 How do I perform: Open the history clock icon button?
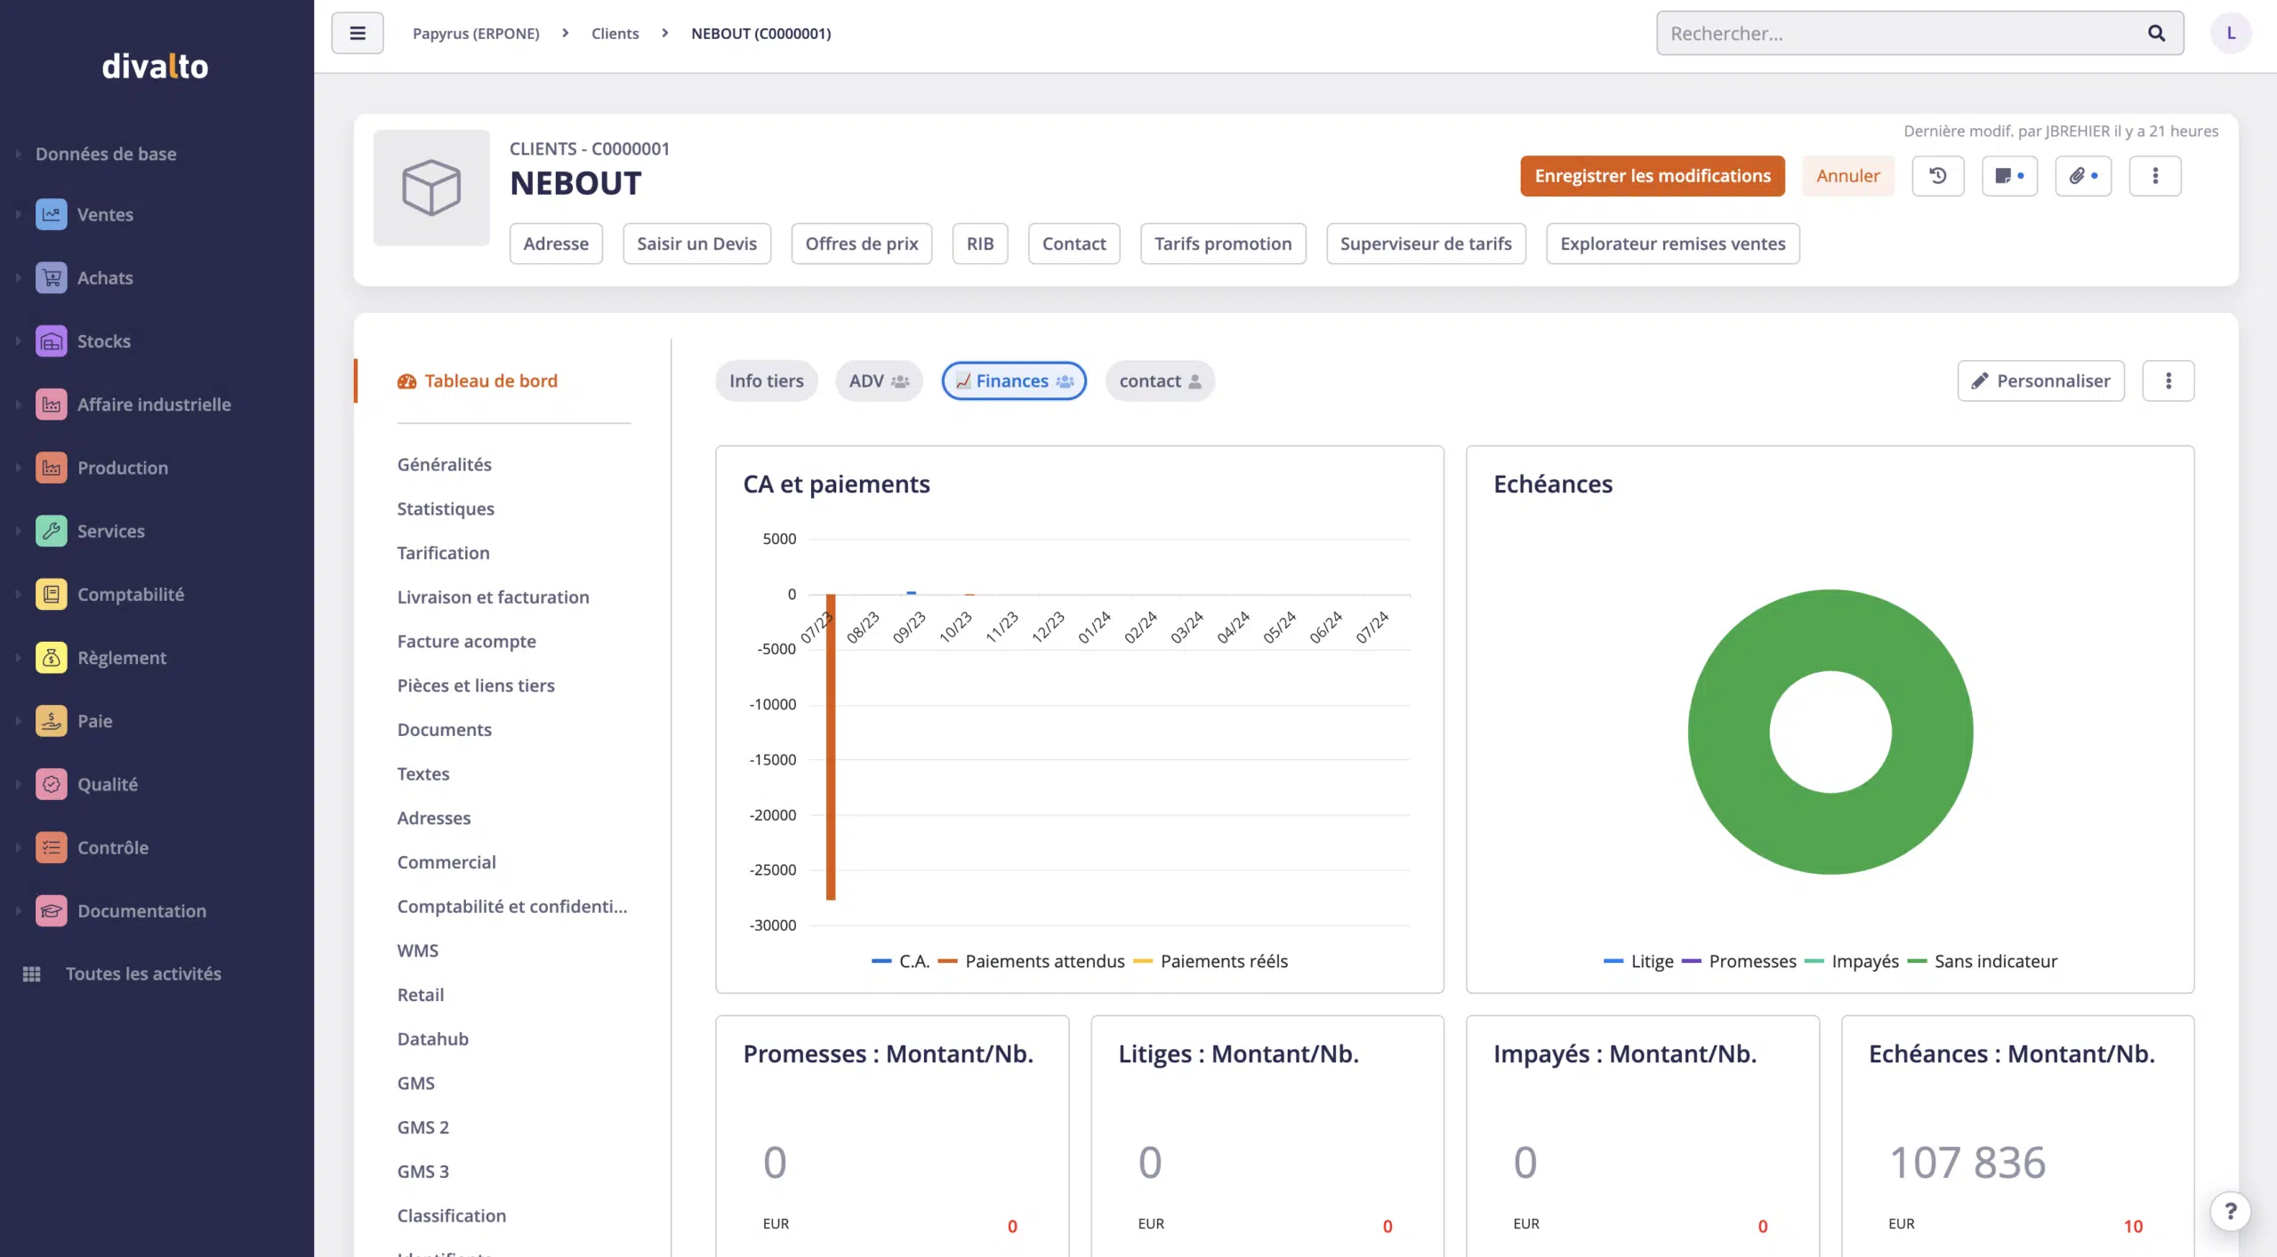pos(1937,176)
